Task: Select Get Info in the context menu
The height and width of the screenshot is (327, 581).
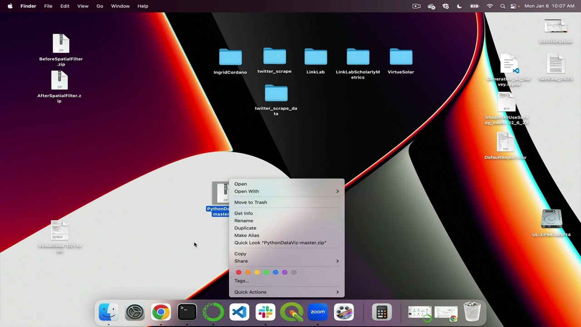Action: point(243,213)
